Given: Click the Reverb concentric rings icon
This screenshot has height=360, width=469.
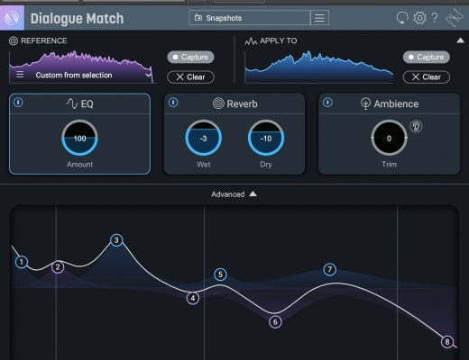Looking at the screenshot, I should tap(218, 103).
